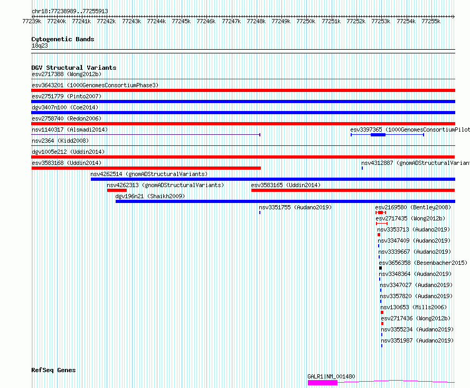Select the nsv4312887 gnomAD blue tick
Viewport: 470px width, 388px height.
tap(362, 168)
